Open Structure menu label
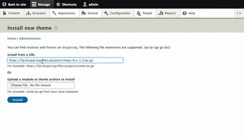This screenshot has height=137, width=244. (39, 13)
